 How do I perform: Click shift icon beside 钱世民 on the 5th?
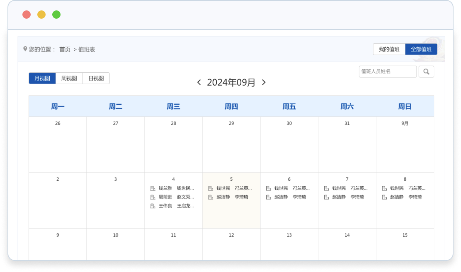210,189
